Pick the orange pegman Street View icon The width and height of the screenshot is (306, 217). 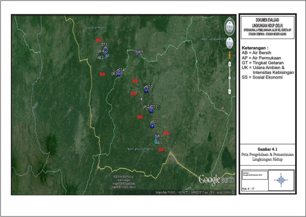coord(229,55)
